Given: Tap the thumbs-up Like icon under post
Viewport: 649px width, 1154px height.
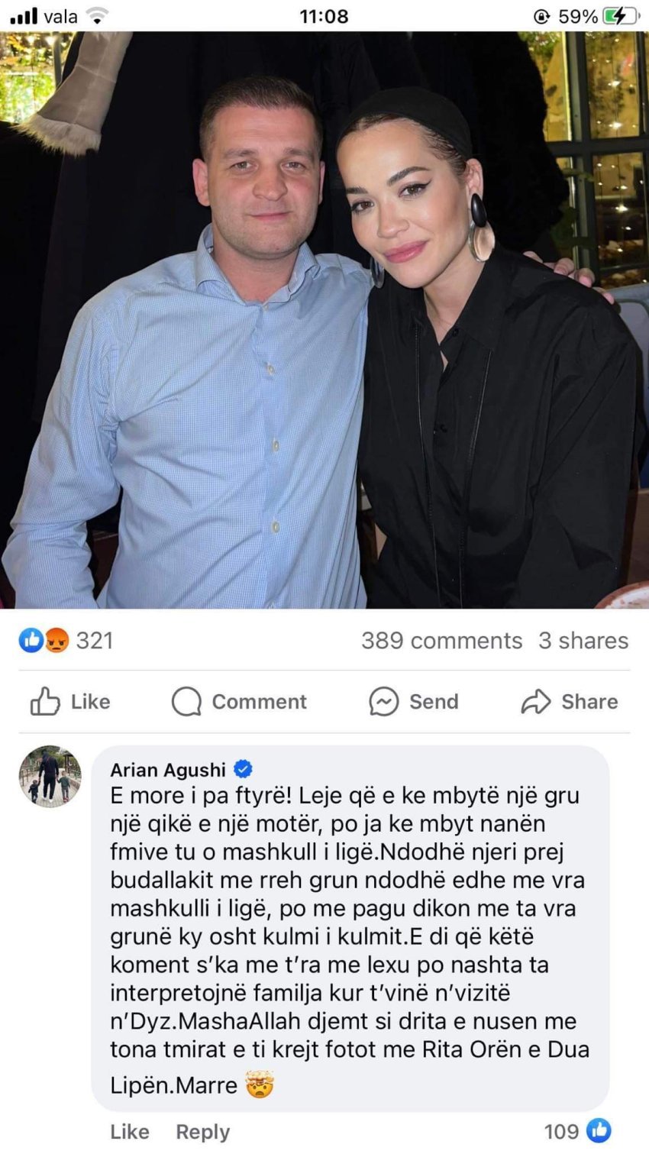Looking at the screenshot, I should click(x=45, y=701).
